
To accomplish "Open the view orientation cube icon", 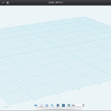I will pyautogui.click(x=41, y=105).
